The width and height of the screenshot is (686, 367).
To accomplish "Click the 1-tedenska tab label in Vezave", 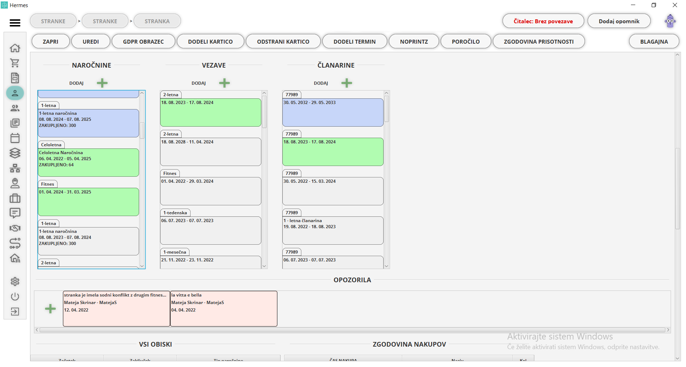I will click(175, 213).
